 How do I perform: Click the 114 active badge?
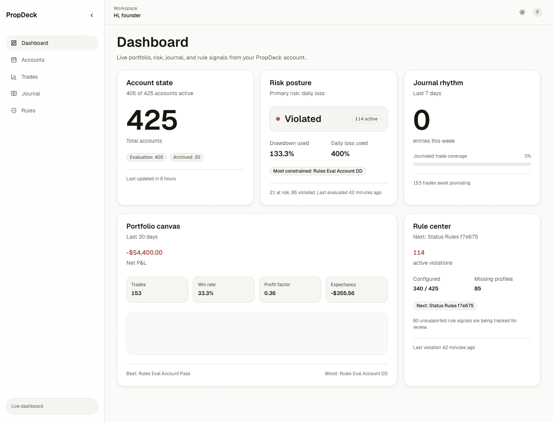(x=366, y=119)
